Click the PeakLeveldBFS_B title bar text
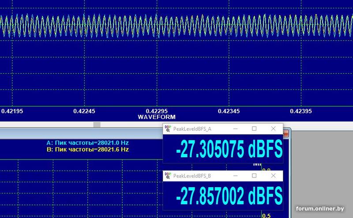Image resolution: width=353 pixels, height=218 pixels. pos(192,176)
